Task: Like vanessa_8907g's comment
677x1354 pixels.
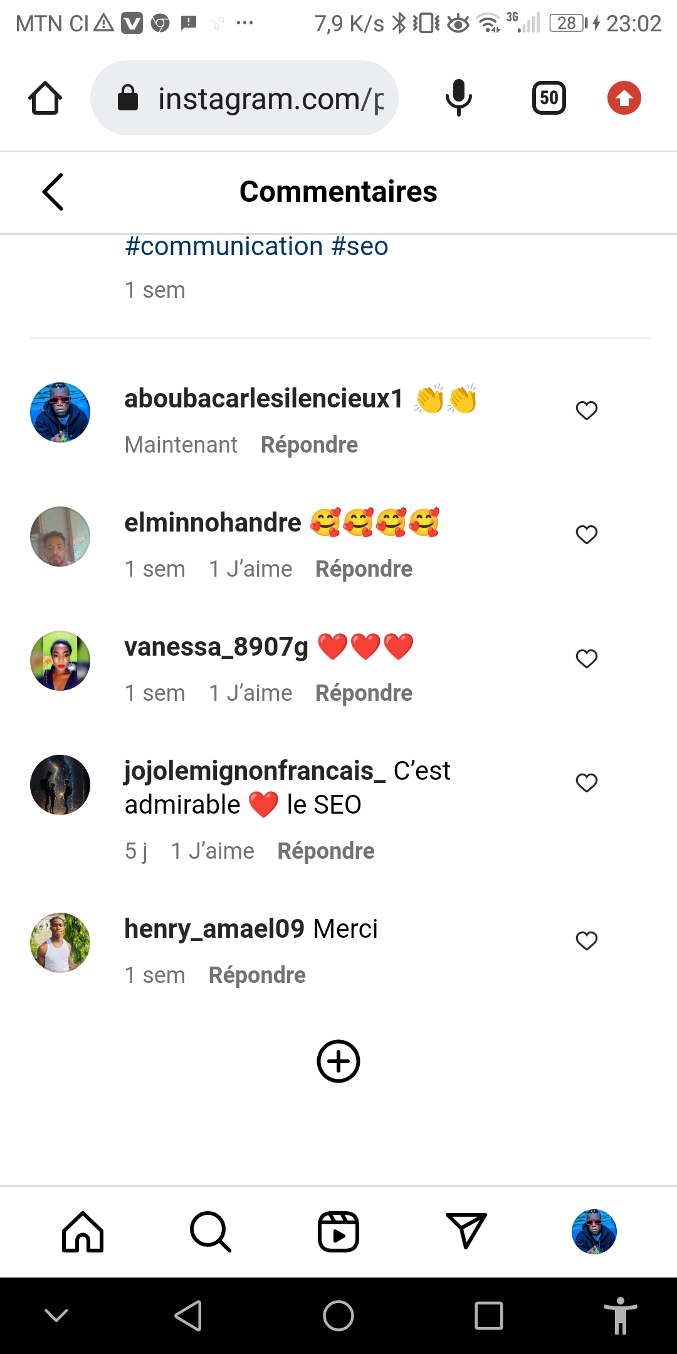Action: pyautogui.click(x=587, y=659)
